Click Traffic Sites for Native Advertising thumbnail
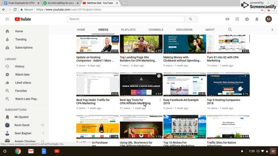This screenshot has width=278, height=156. [228, 127]
